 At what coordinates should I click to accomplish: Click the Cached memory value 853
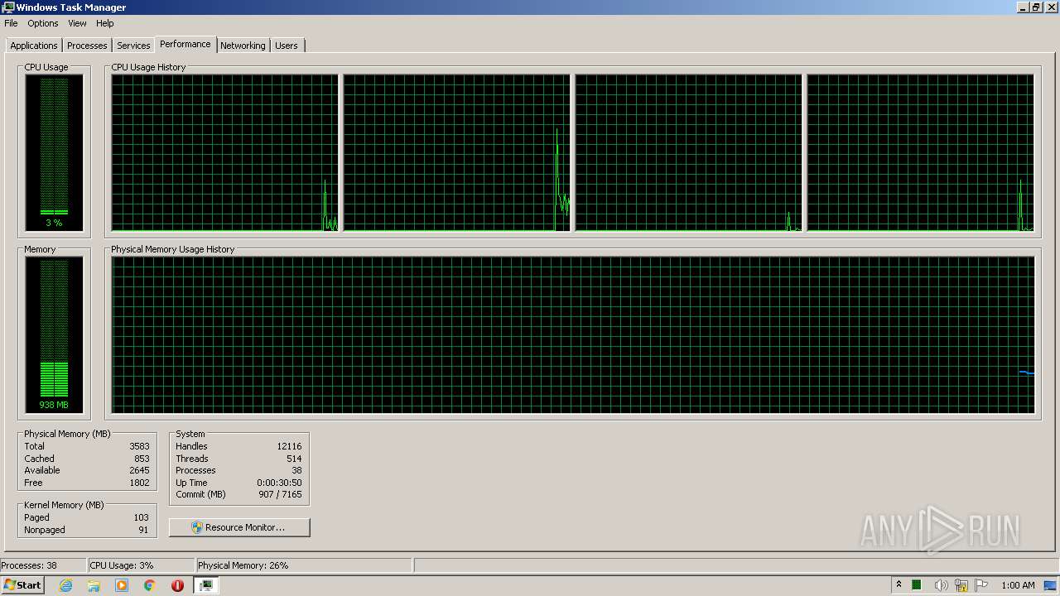pos(142,459)
